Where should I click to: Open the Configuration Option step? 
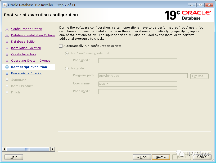pos(26,29)
